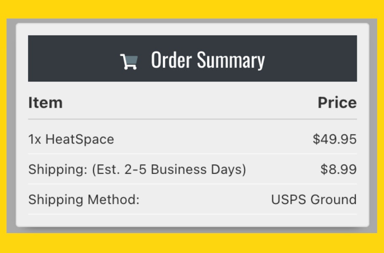
Task: Click the word Order in the header
Action: pos(171,60)
